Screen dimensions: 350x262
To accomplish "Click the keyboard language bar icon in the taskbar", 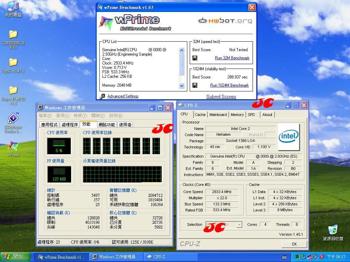I will pos(284,257).
